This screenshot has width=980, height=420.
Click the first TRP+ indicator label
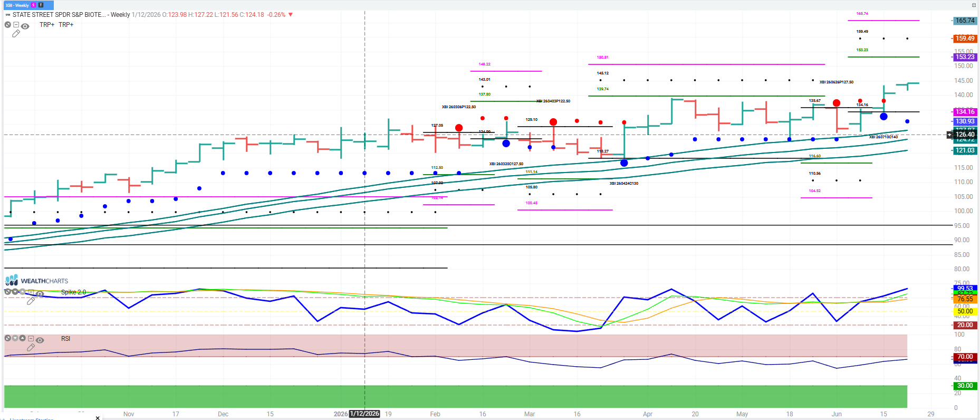(47, 25)
